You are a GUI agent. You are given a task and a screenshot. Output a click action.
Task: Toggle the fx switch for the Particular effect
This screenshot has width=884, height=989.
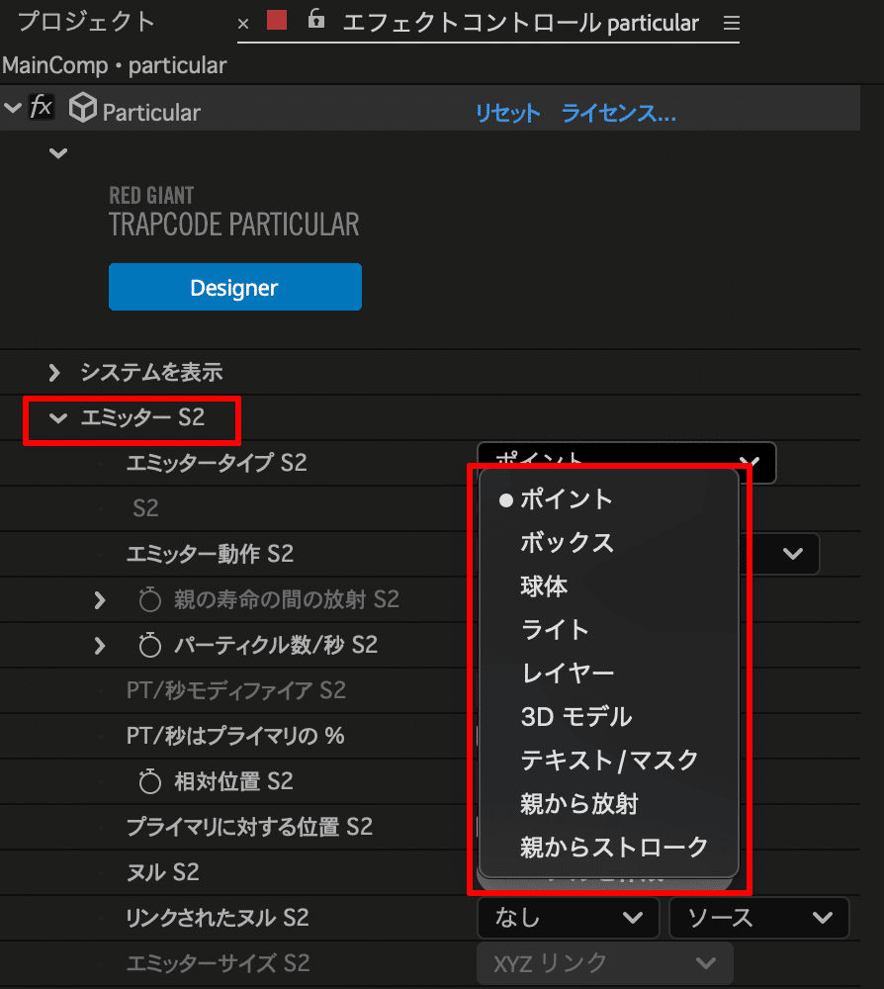[x=40, y=107]
